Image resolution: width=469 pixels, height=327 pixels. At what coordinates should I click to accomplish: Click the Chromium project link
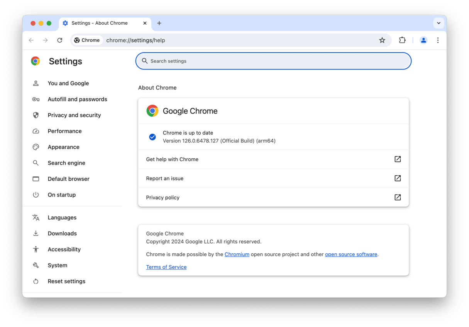click(x=237, y=254)
